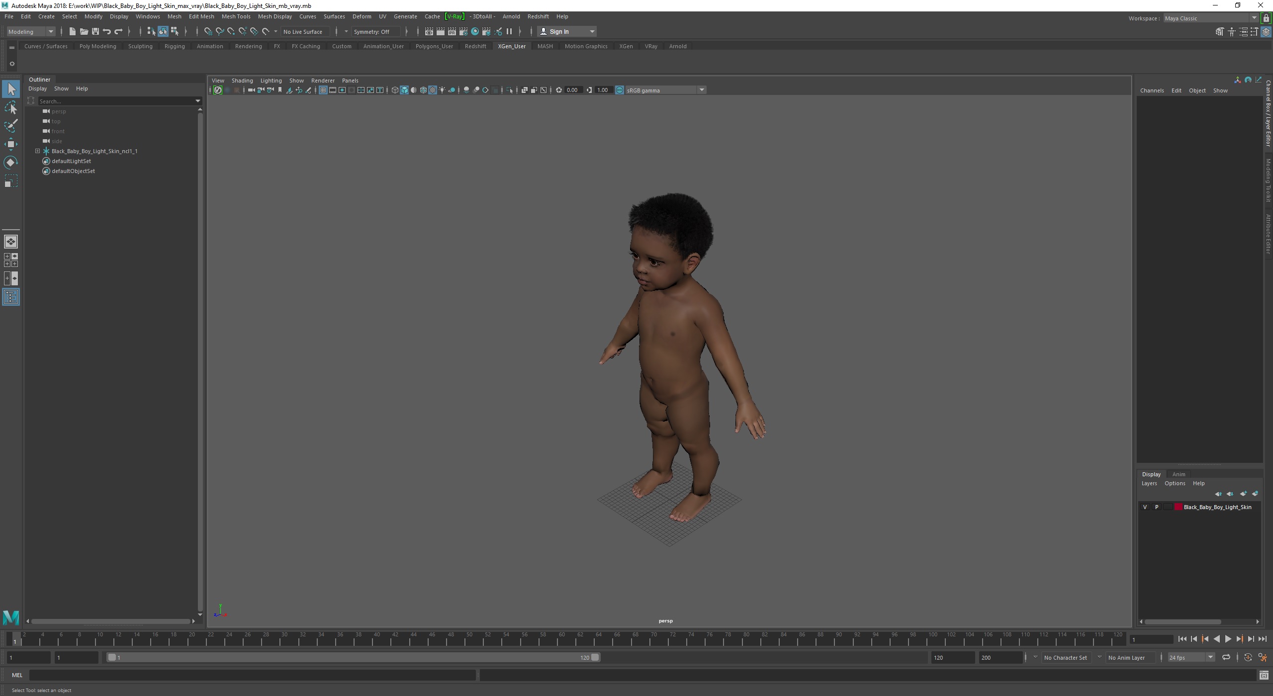Click Select by component type icon
1273x696 pixels.
pos(175,31)
